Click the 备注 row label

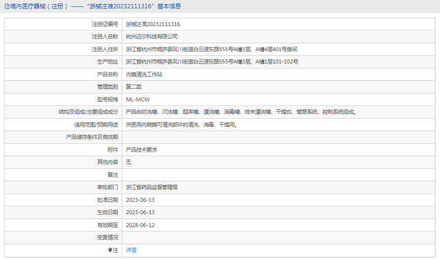113,175
